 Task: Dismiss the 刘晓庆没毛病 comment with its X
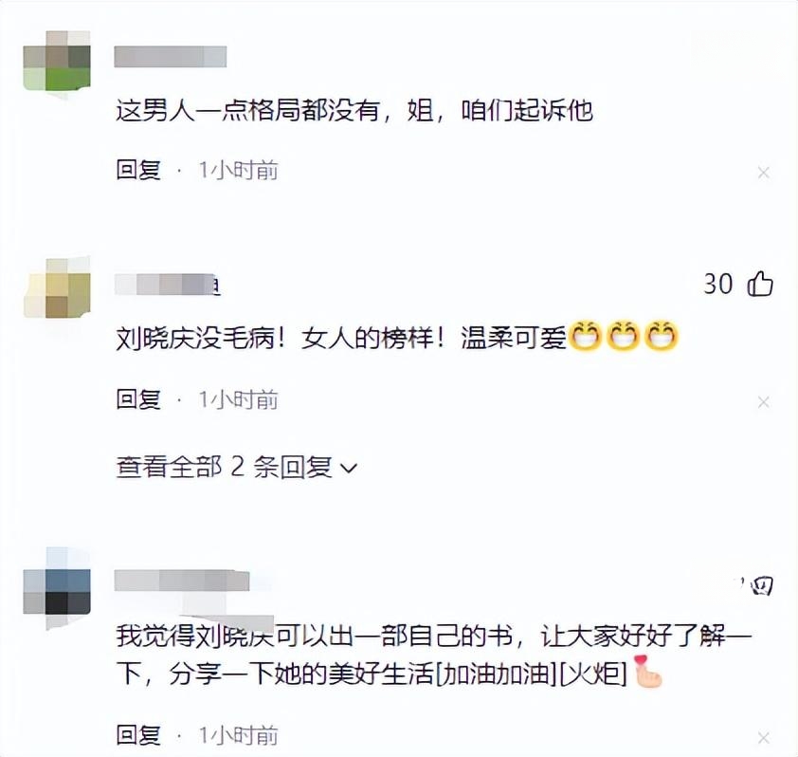pyautogui.click(x=763, y=402)
